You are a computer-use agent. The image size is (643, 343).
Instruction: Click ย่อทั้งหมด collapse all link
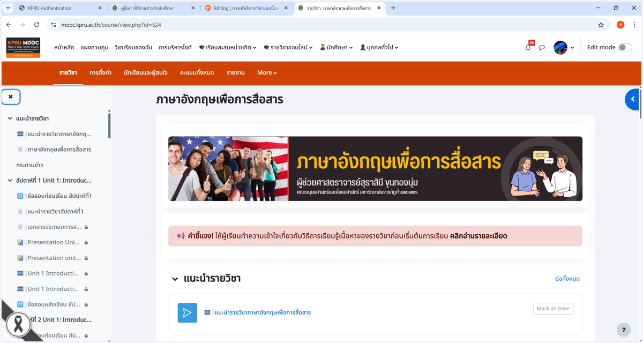pos(567,279)
